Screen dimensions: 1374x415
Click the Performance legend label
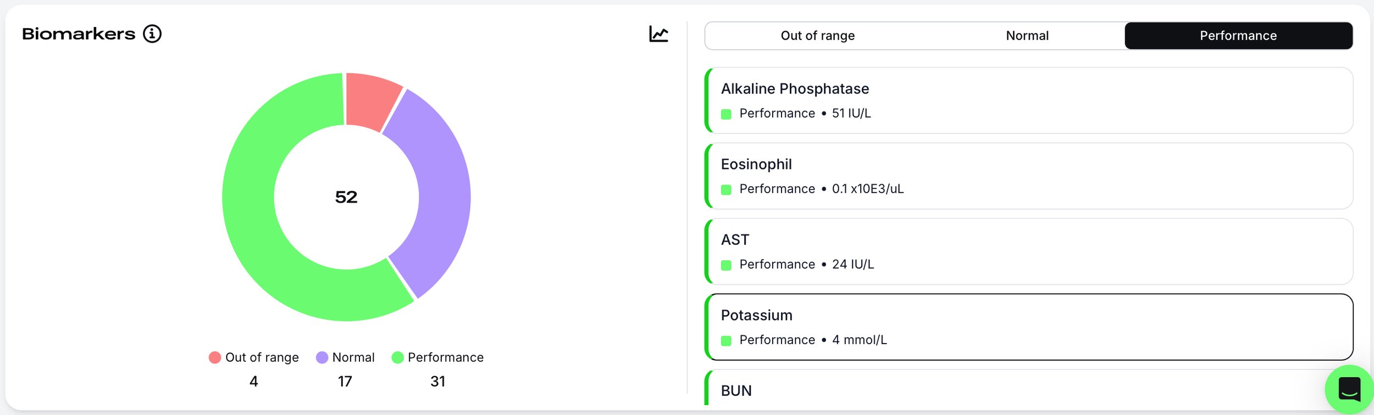pos(445,358)
